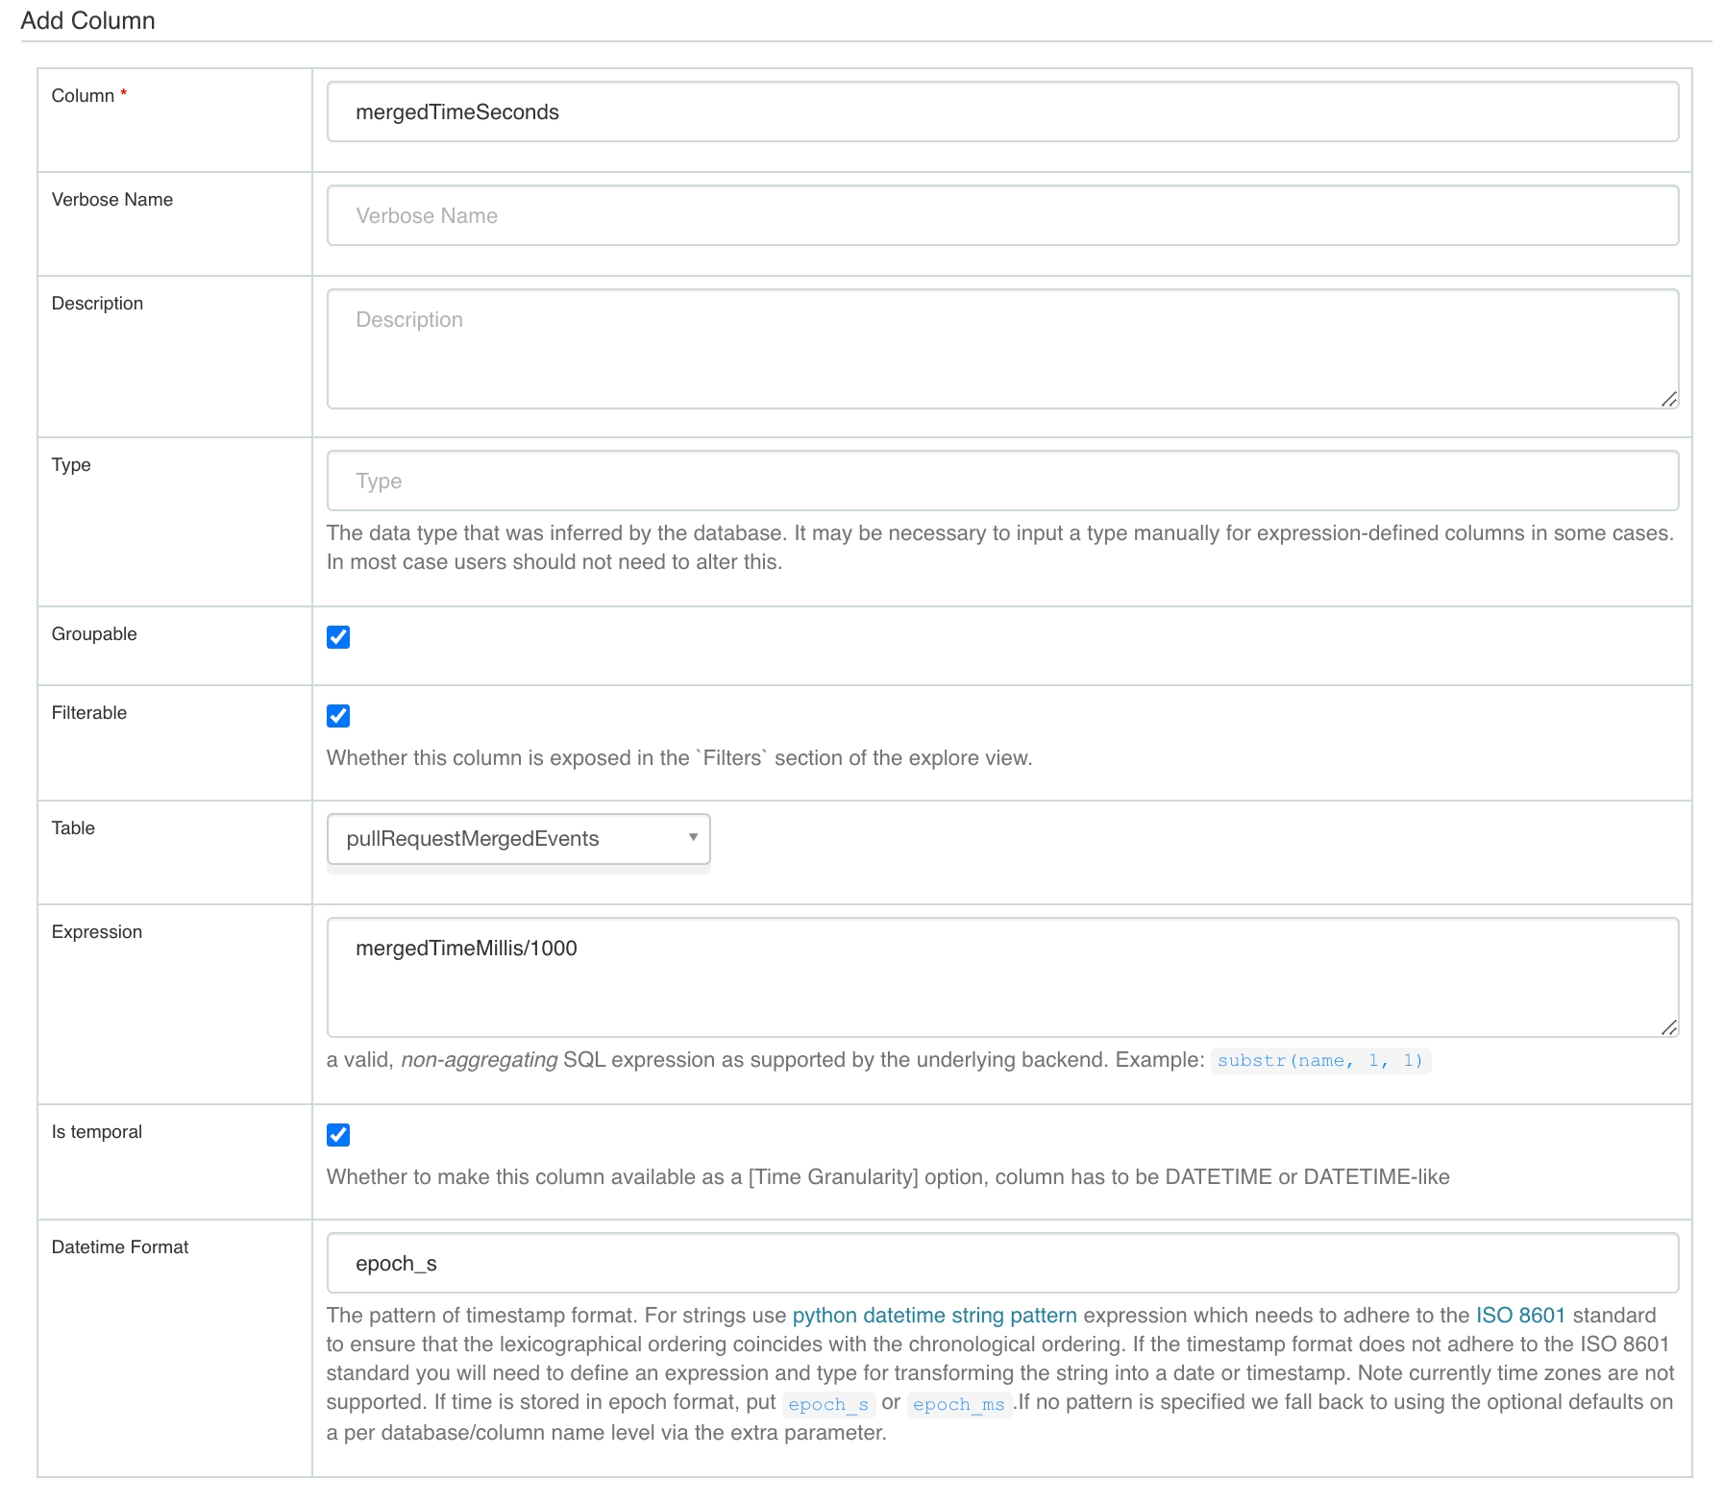Image resolution: width=1724 pixels, height=1505 pixels.
Task: Select the Type input field
Action: click(1001, 481)
